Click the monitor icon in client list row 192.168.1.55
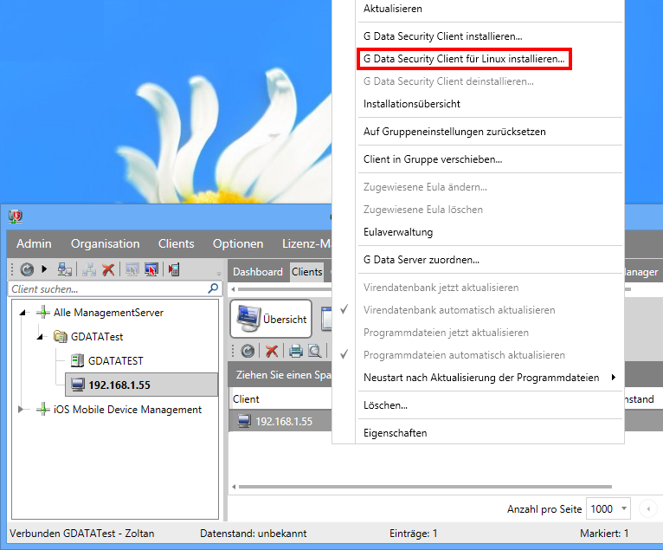 [244, 421]
